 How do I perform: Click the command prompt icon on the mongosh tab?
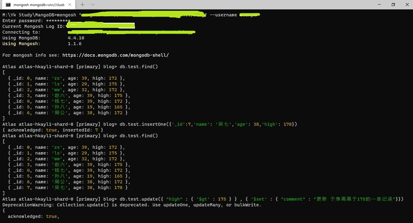[x=8, y=5]
